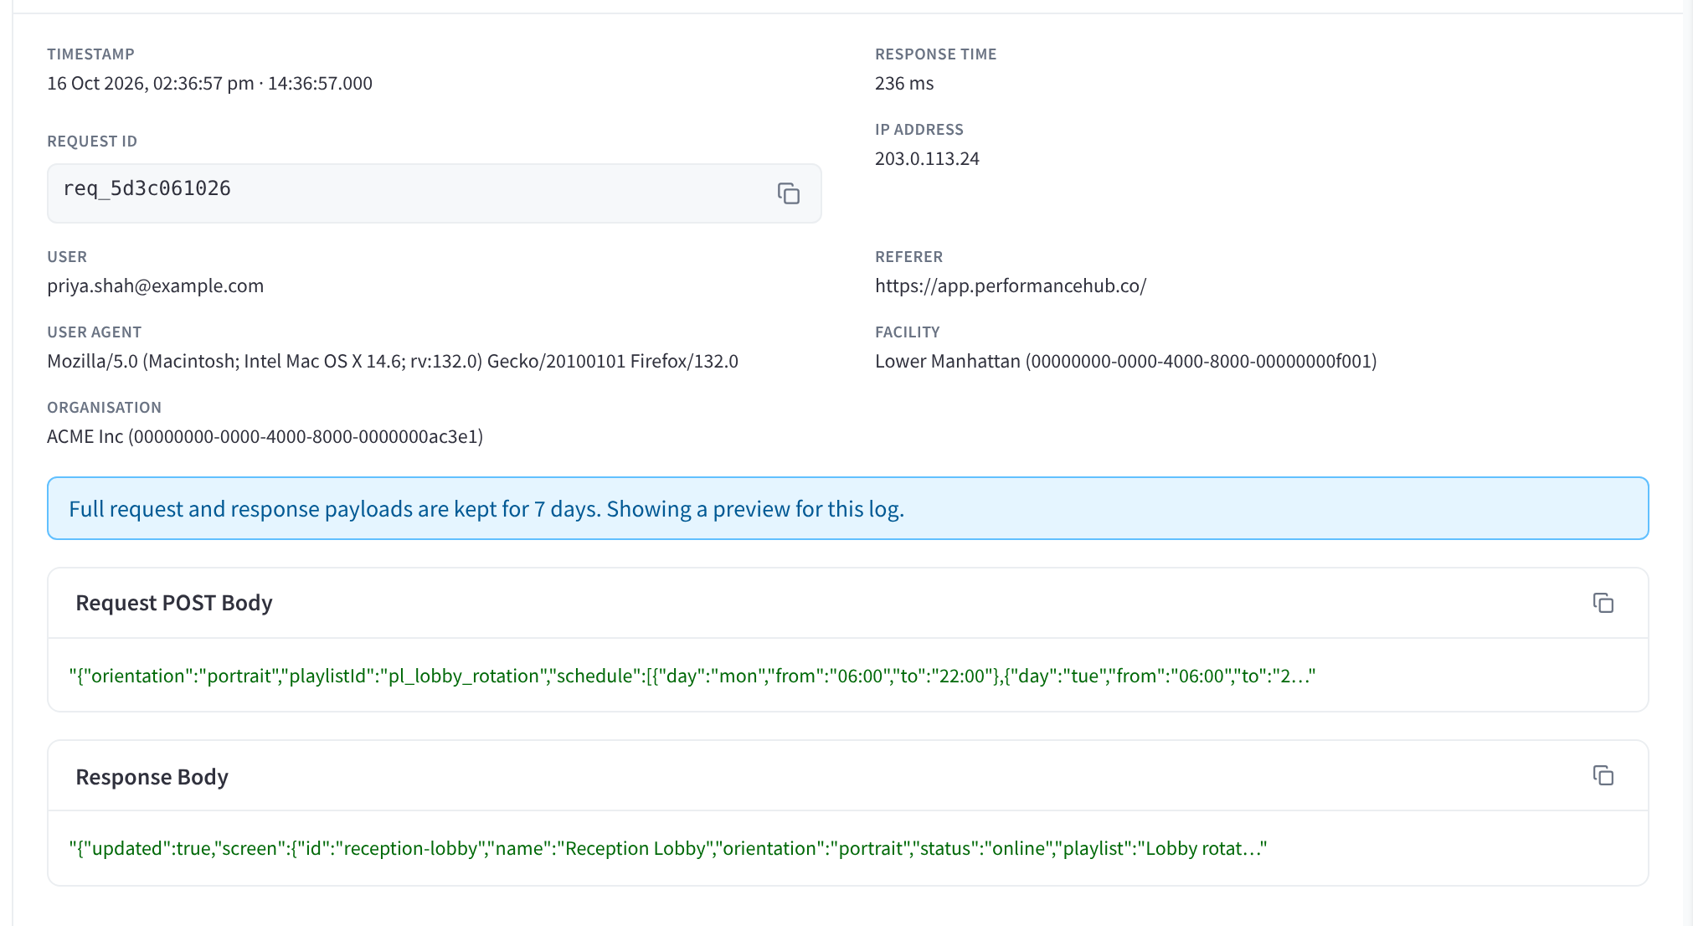Viewport: 1693px width, 926px height.
Task: Select the response body JSON preview text
Action: click(x=667, y=848)
